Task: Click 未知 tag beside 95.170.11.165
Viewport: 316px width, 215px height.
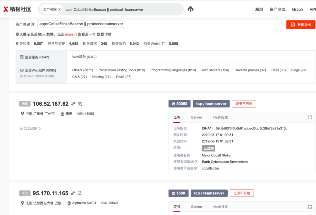Action: [x=25, y=193]
